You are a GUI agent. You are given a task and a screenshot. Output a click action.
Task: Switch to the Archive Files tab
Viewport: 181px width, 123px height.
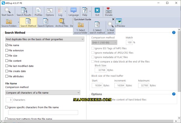click(x=62, y=22)
